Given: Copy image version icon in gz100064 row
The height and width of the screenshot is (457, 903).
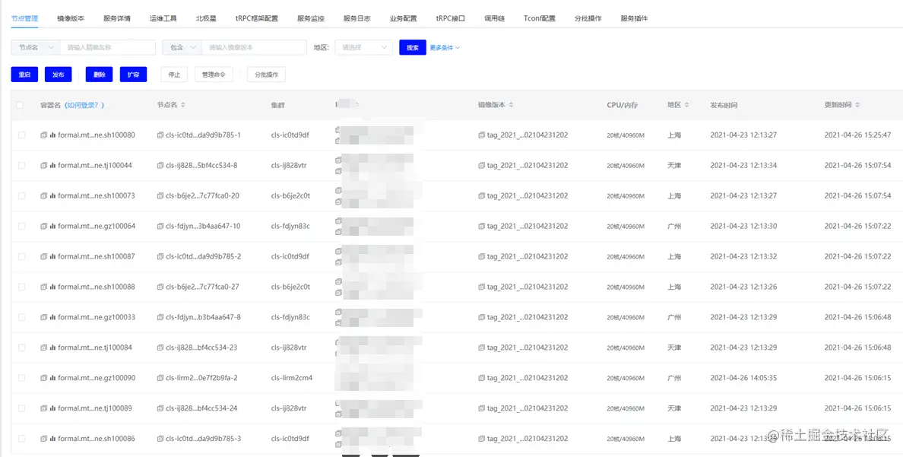Looking at the screenshot, I should click(481, 226).
